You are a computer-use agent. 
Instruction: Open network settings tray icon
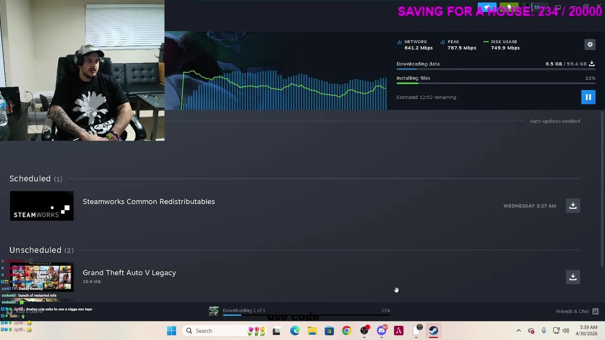point(556,331)
